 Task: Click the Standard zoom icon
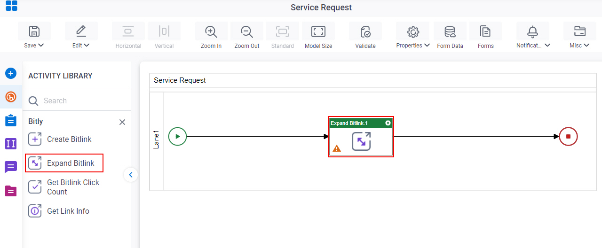283,31
